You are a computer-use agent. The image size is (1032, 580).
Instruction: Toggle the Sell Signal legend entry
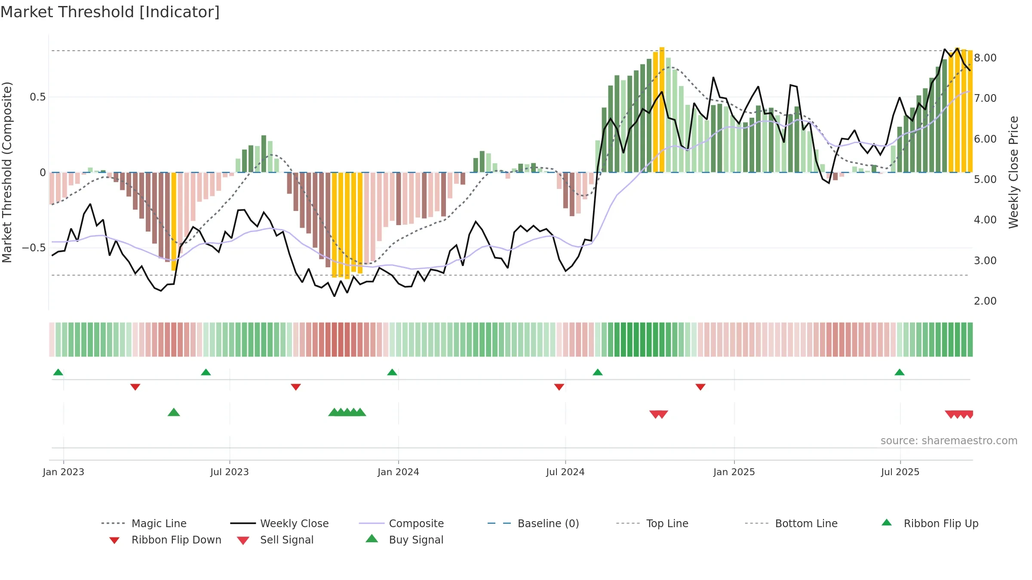[275, 540]
